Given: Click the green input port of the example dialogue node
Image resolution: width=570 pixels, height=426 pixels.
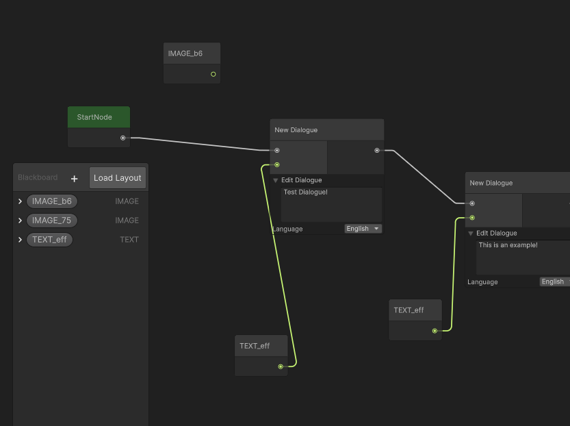Looking at the screenshot, I should (x=472, y=218).
